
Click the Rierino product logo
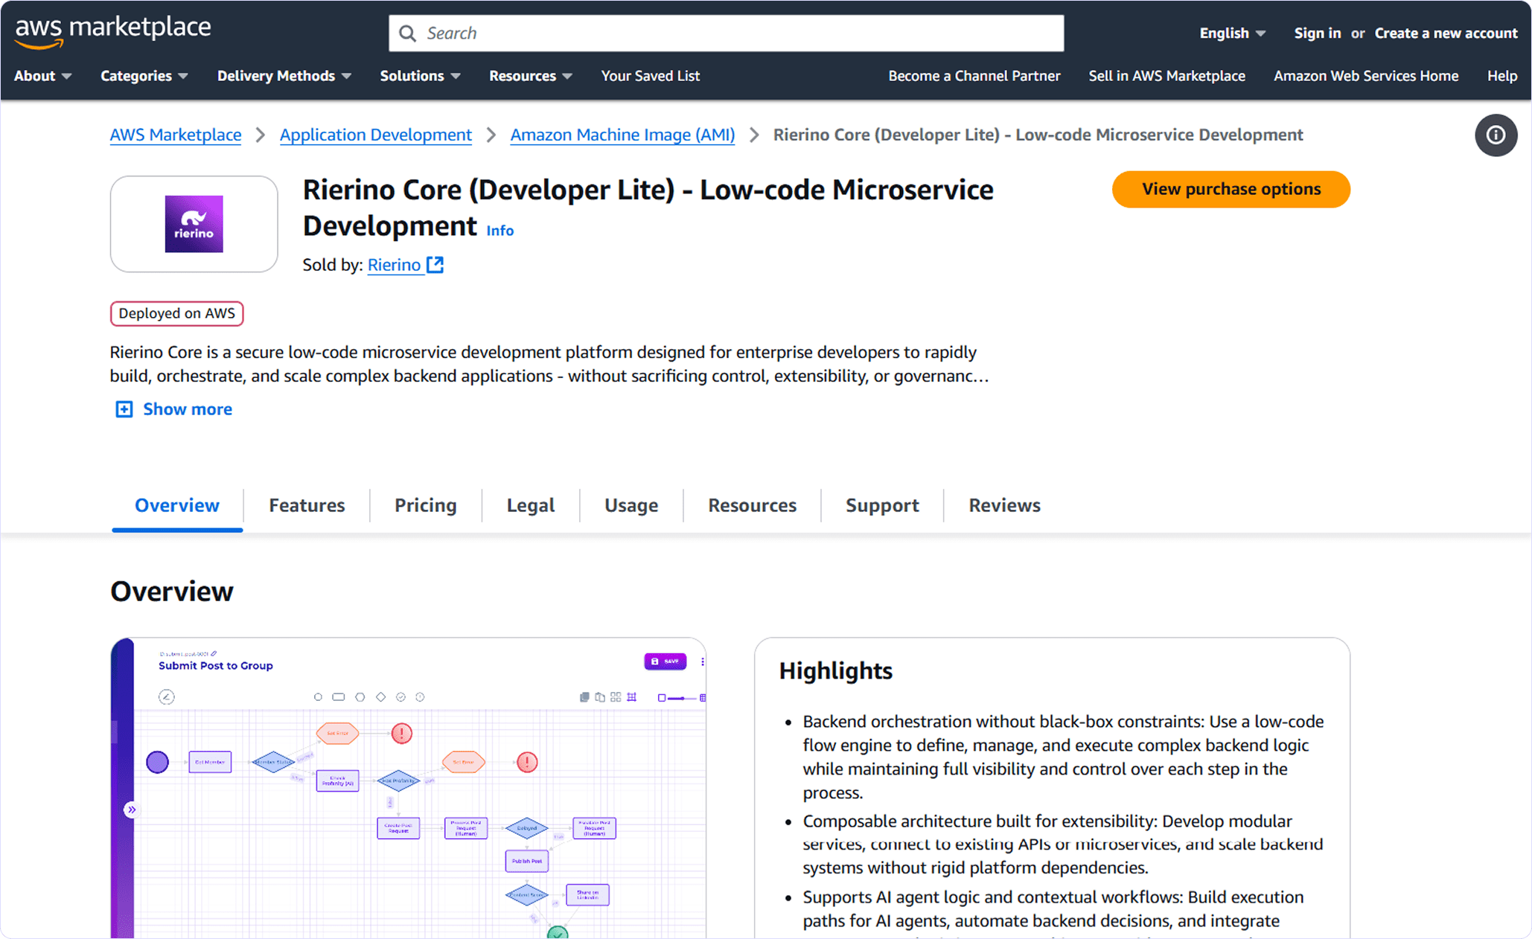pos(194,224)
